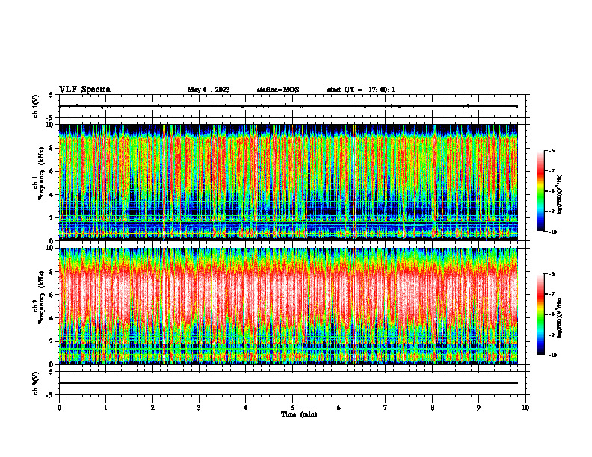This screenshot has width=592, height=457.
Task: Click time axis tick label "1"
Action: (105, 408)
